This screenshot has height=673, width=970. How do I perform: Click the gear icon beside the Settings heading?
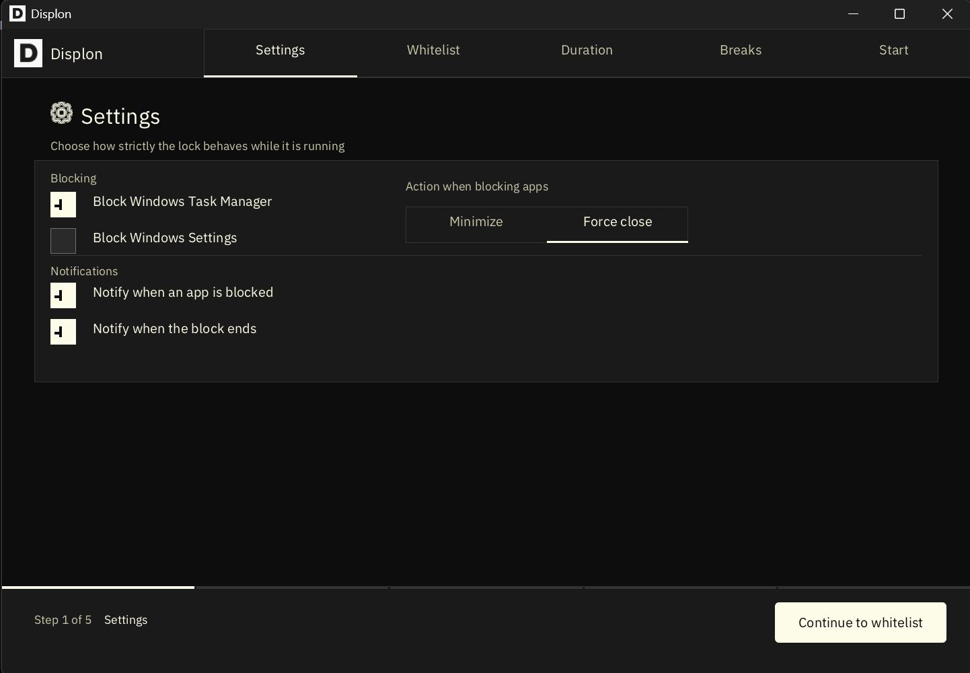click(61, 113)
